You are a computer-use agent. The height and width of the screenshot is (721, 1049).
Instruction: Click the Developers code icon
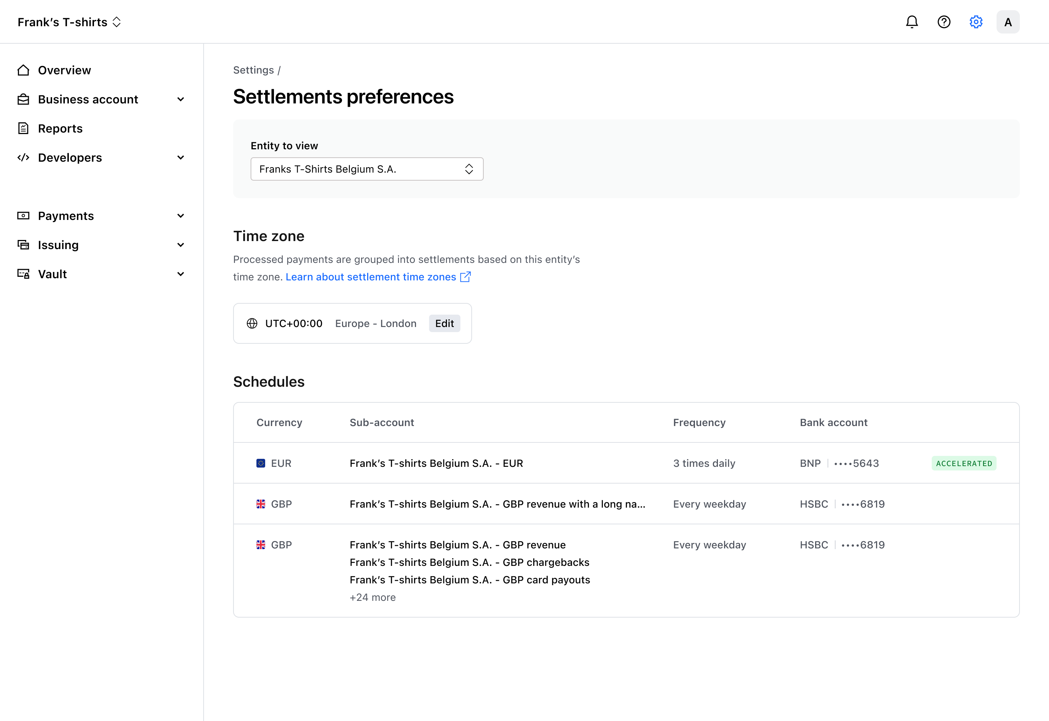(x=23, y=158)
